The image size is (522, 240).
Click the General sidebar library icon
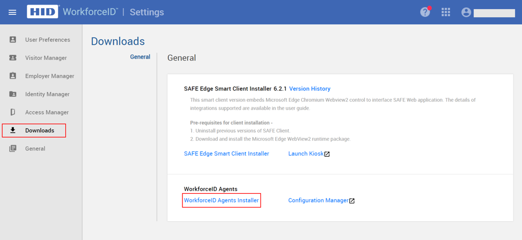tap(13, 148)
